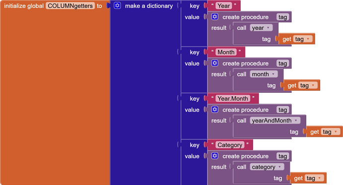Open the category procedure call dropdown
Screen dimensions: 343x185
[267, 167]
